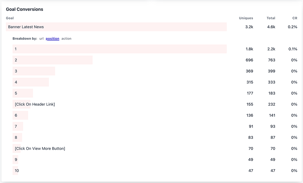Click the CR column header
The height and width of the screenshot is (183, 303).
295,18
